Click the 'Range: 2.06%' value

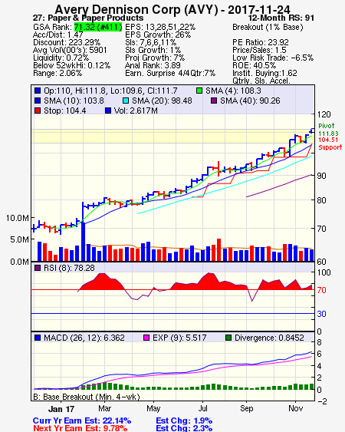click(58, 74)
